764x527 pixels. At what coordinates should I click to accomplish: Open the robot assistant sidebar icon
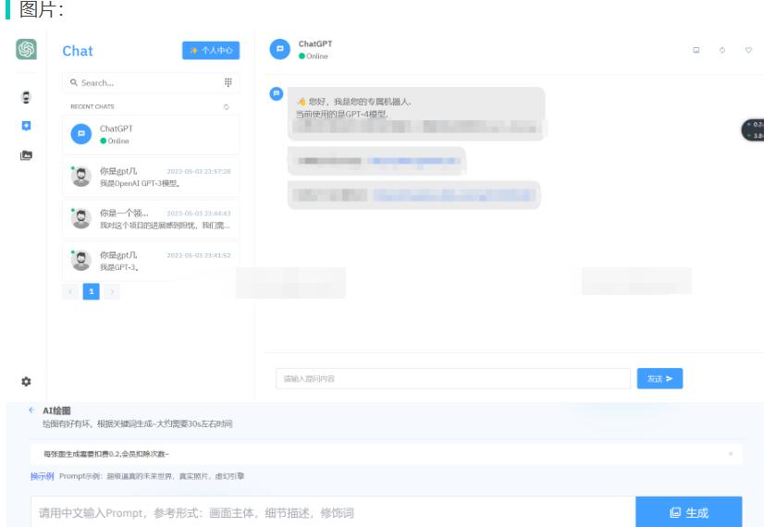coord(26,97)
